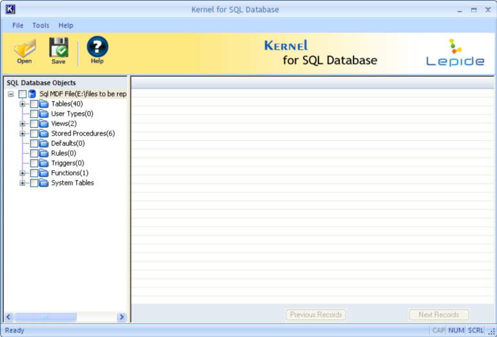Select the Sql MDF File tree label

[x=83, y=94]
